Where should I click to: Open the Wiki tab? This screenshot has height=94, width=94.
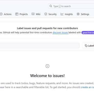[36, 14]
